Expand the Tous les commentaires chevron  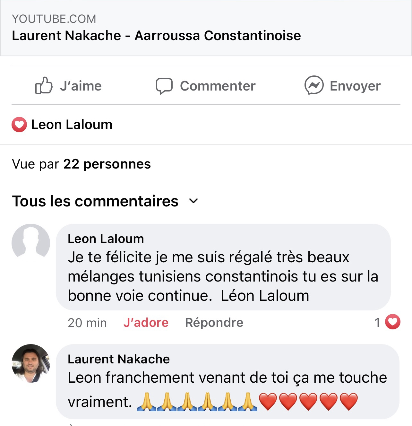(193, 201)
